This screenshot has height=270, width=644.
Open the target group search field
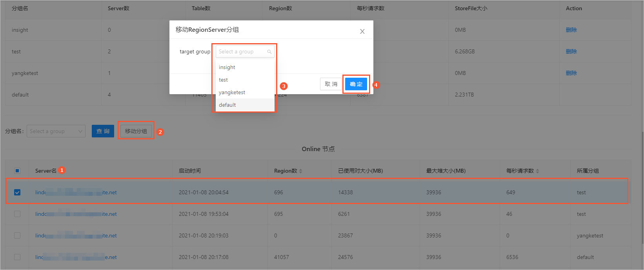coord(245,51)
